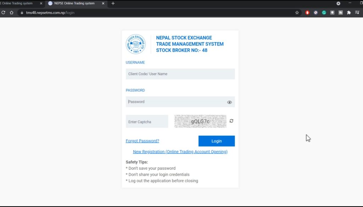Open the red shield extension icon

307,13
